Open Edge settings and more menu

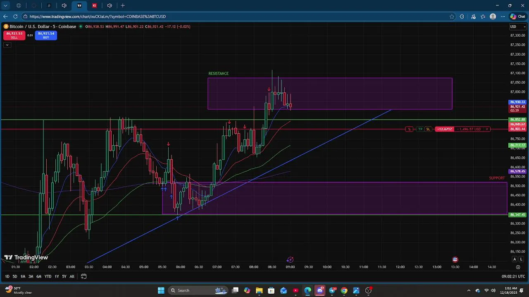pos(503,16)
